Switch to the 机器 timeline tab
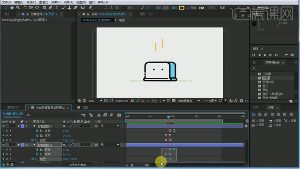Viewport: 300px width, 169px height. (85, 108)
